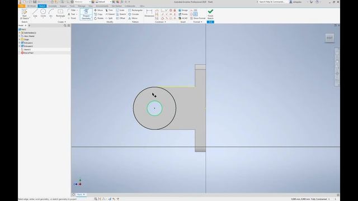This screenshot has height=201, width=358.
Task: Expand the Solid Bodies node
Action: click(20, 33)
